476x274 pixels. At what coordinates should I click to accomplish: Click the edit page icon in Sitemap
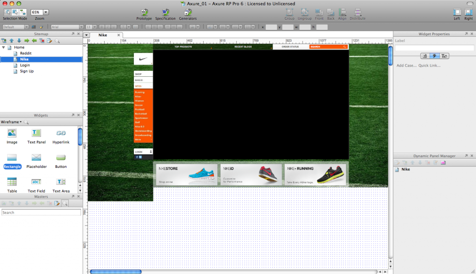point(49,41)
